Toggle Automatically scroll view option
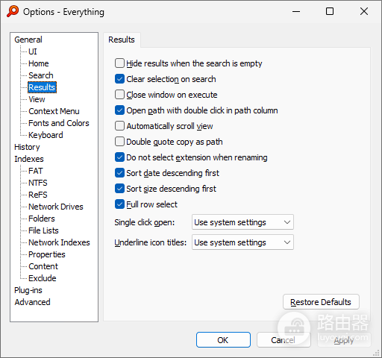 (119, 126)
